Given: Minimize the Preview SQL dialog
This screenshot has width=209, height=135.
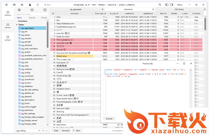Looking at the screenshot, I should click(177, 64).
